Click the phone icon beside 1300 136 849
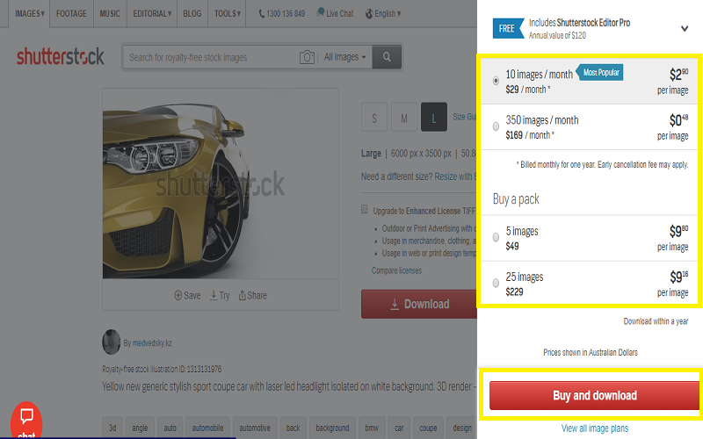The image size is (703, 439). click(261, 14)
